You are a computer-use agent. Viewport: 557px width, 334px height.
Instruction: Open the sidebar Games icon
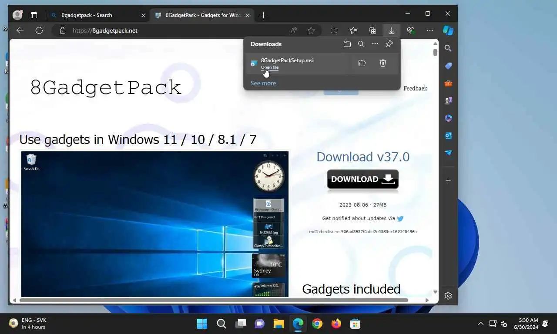448,100
